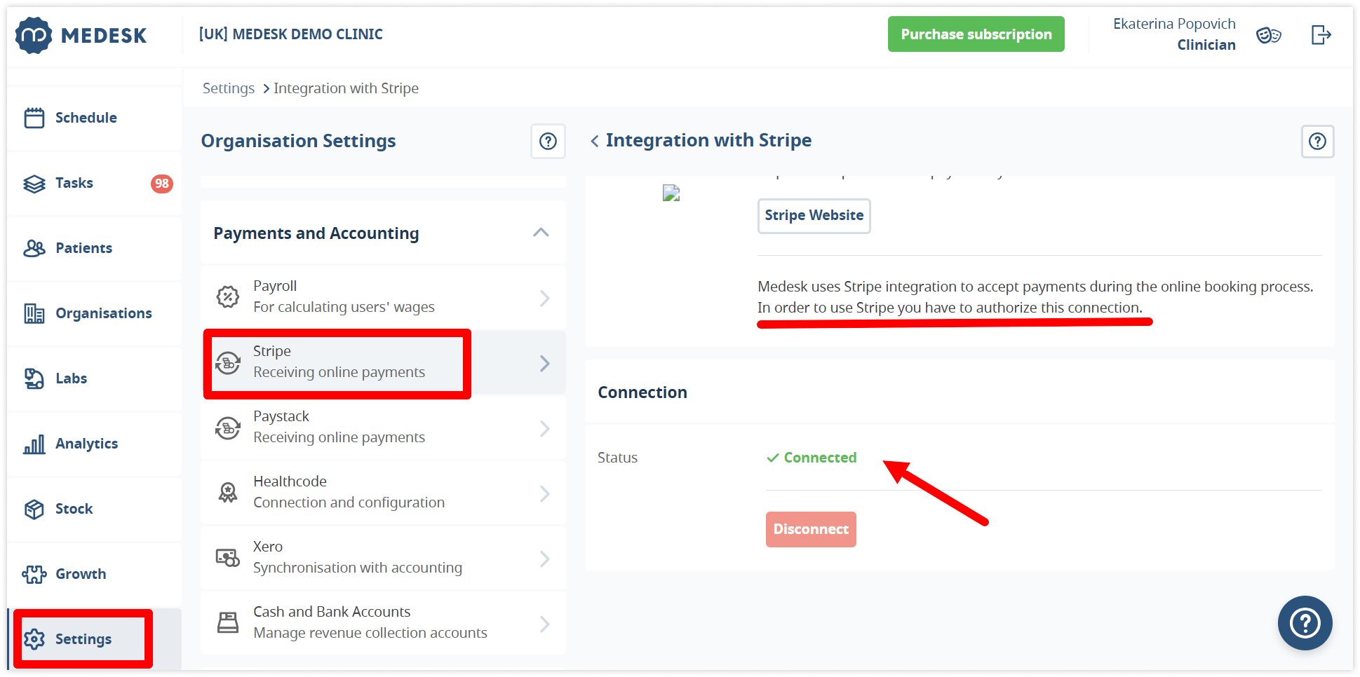The height and width of the screenshot is (677, 1360).
Task: Select Xero 'Synchronisation with accounting' text
Action: tap(358, 568)
